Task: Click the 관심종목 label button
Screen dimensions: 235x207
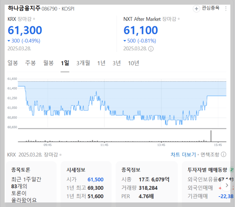Action: (x=210, y=8)
